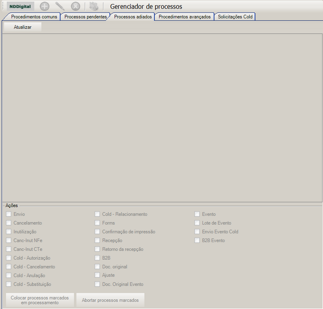Open the Procedimentos comuns tab
Screen dimensions: 323x309
coord(34,16)
